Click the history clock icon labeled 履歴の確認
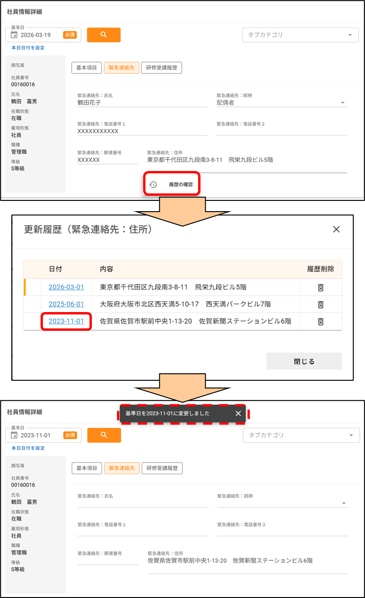Viewport: 365px width, 598px height. tap(153, 185)
